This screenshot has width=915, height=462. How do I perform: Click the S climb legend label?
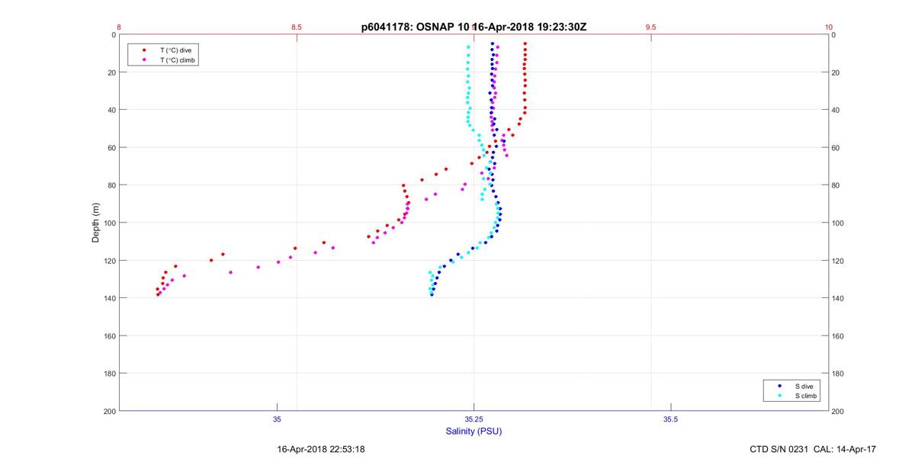coord(805,396)
